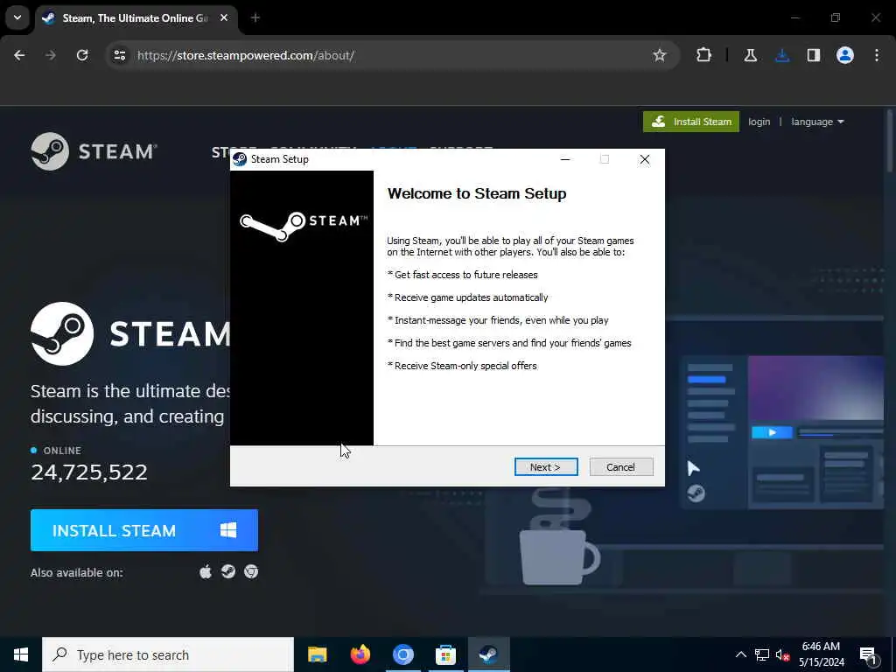Open the notification center icon
The height and width of the screenshot is (672, 896).
coord(868,654)
